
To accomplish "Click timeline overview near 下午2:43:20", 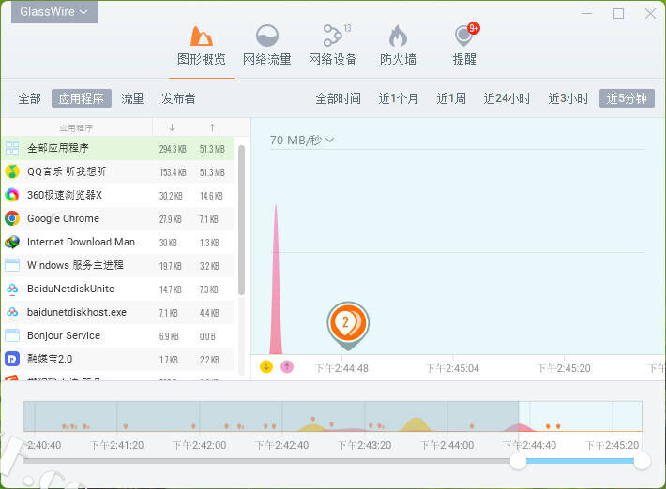I will (365, 417).
